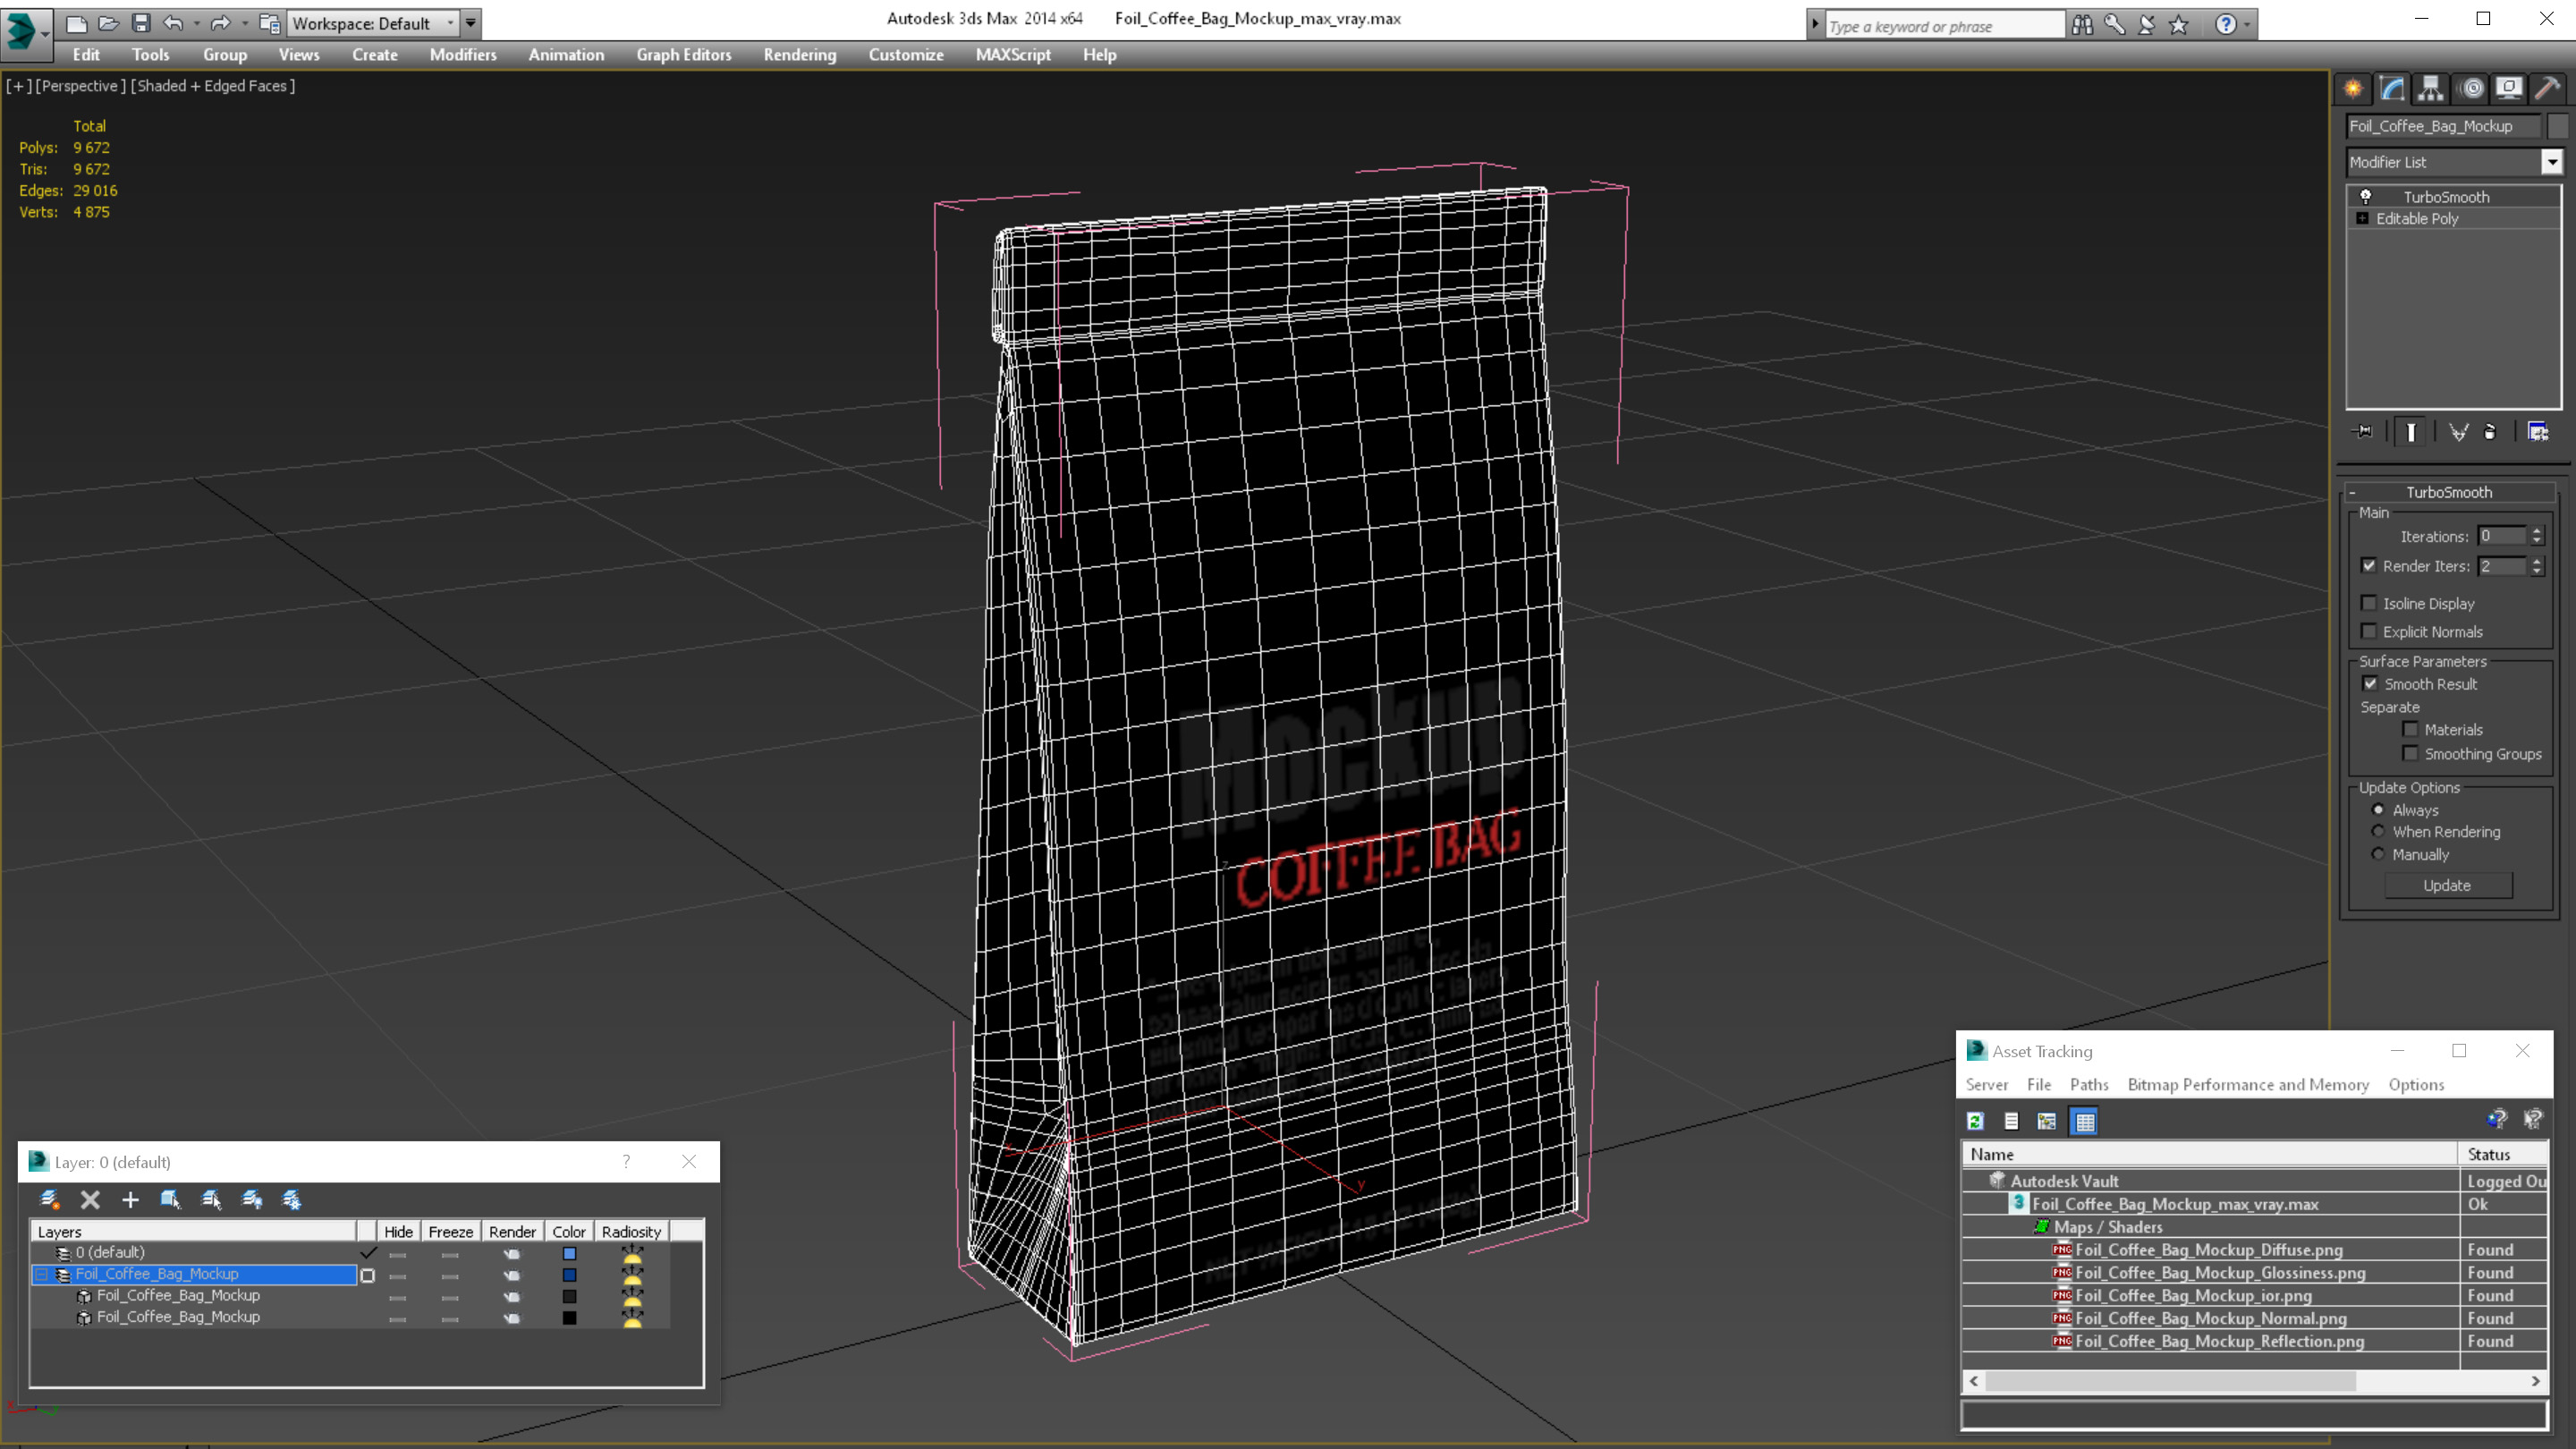Collapse Foil_Coffee_Bag_Mockup layer tree node
The height and width of the screenshot is (1449, 2576).
[x=42, y=1274]
